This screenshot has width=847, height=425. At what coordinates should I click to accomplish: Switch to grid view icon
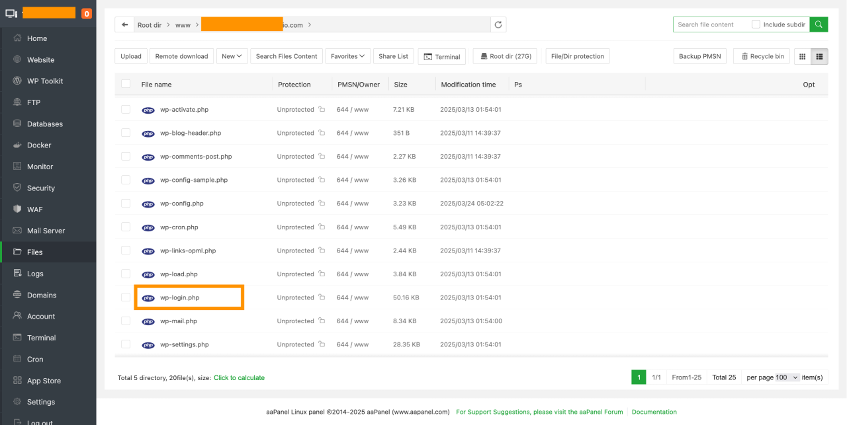[x=803, y=57]
